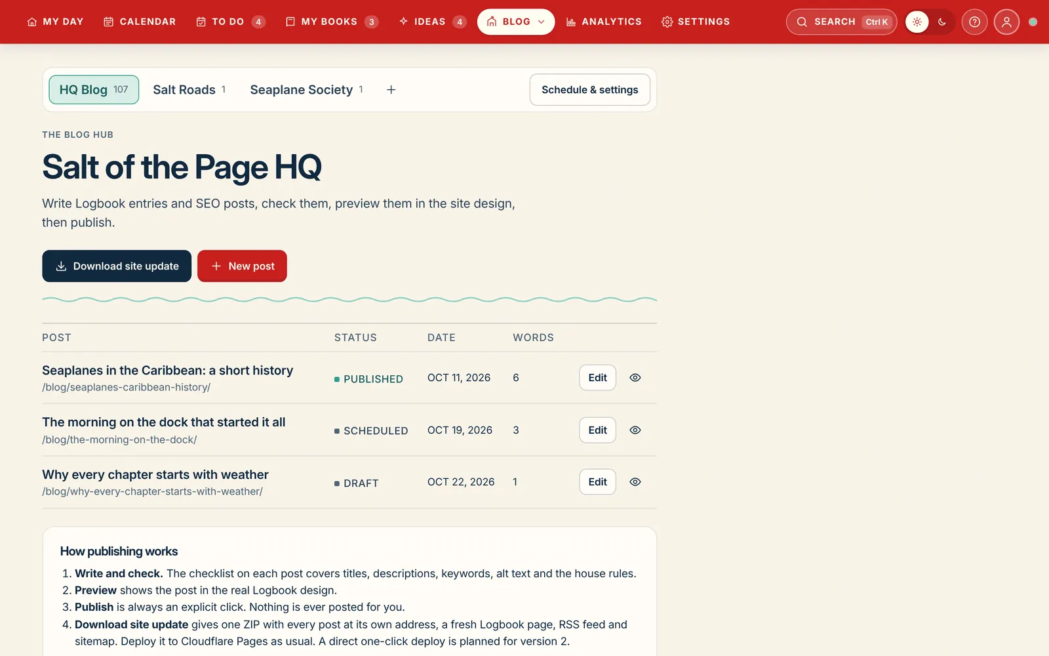Preview The morning on the dock post
This screenshot has width=1049, height=656.
point(635,430)
